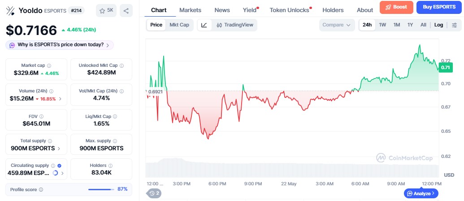Click the $329.6M market cap value
The width and height of the screenshot is (464, 201).
pos(26,73)
